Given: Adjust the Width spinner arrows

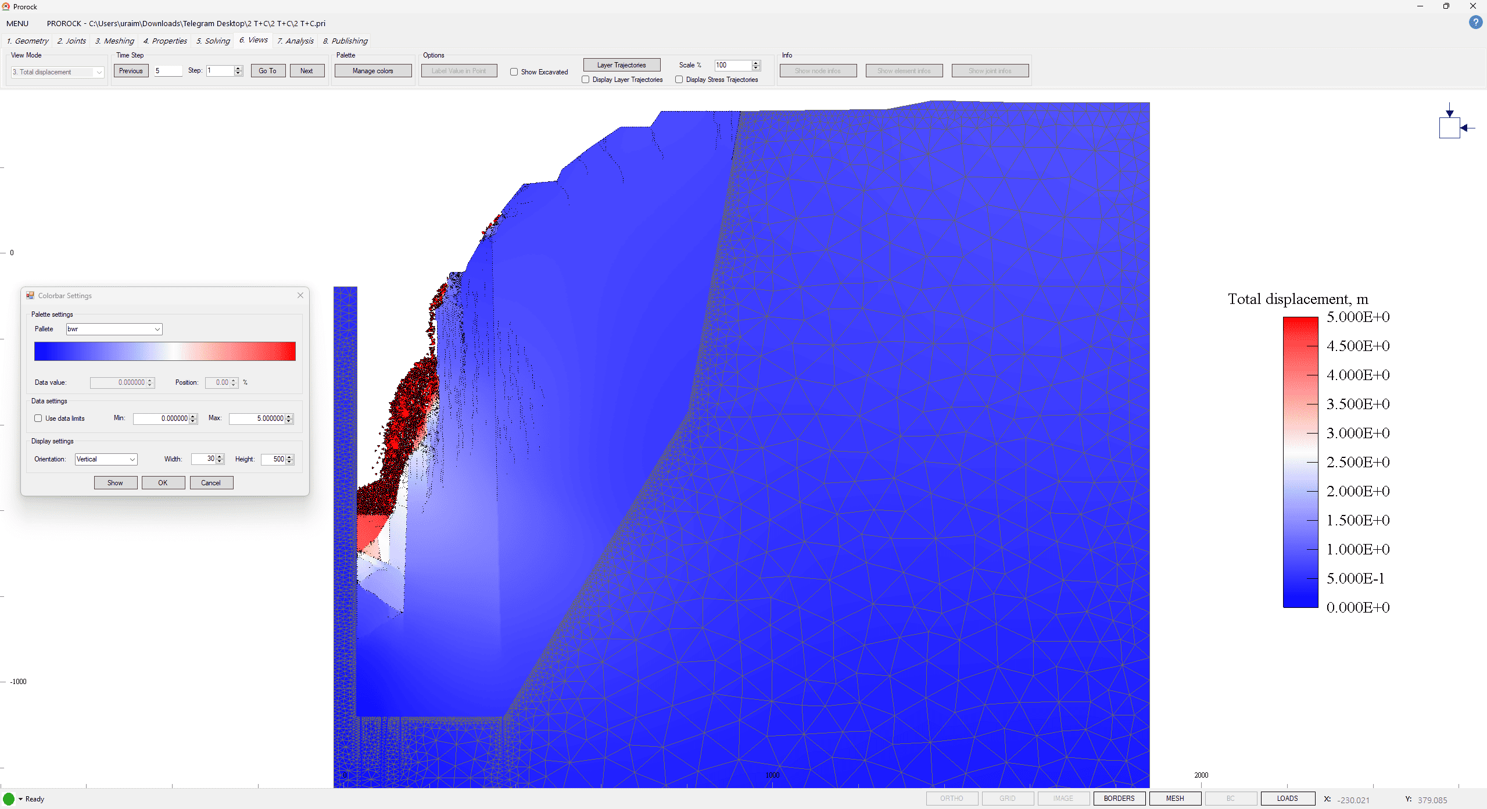Looking at the screenshot, I should click(220, 459).
